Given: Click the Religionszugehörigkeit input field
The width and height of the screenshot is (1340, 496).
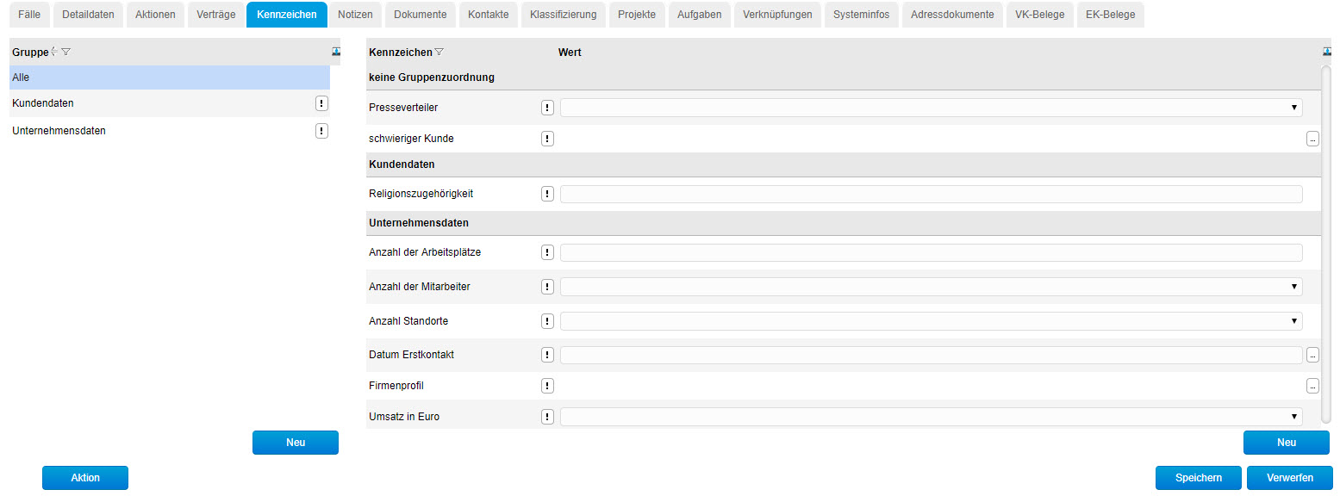Looking at the screenshot, I should click(931, 194).
